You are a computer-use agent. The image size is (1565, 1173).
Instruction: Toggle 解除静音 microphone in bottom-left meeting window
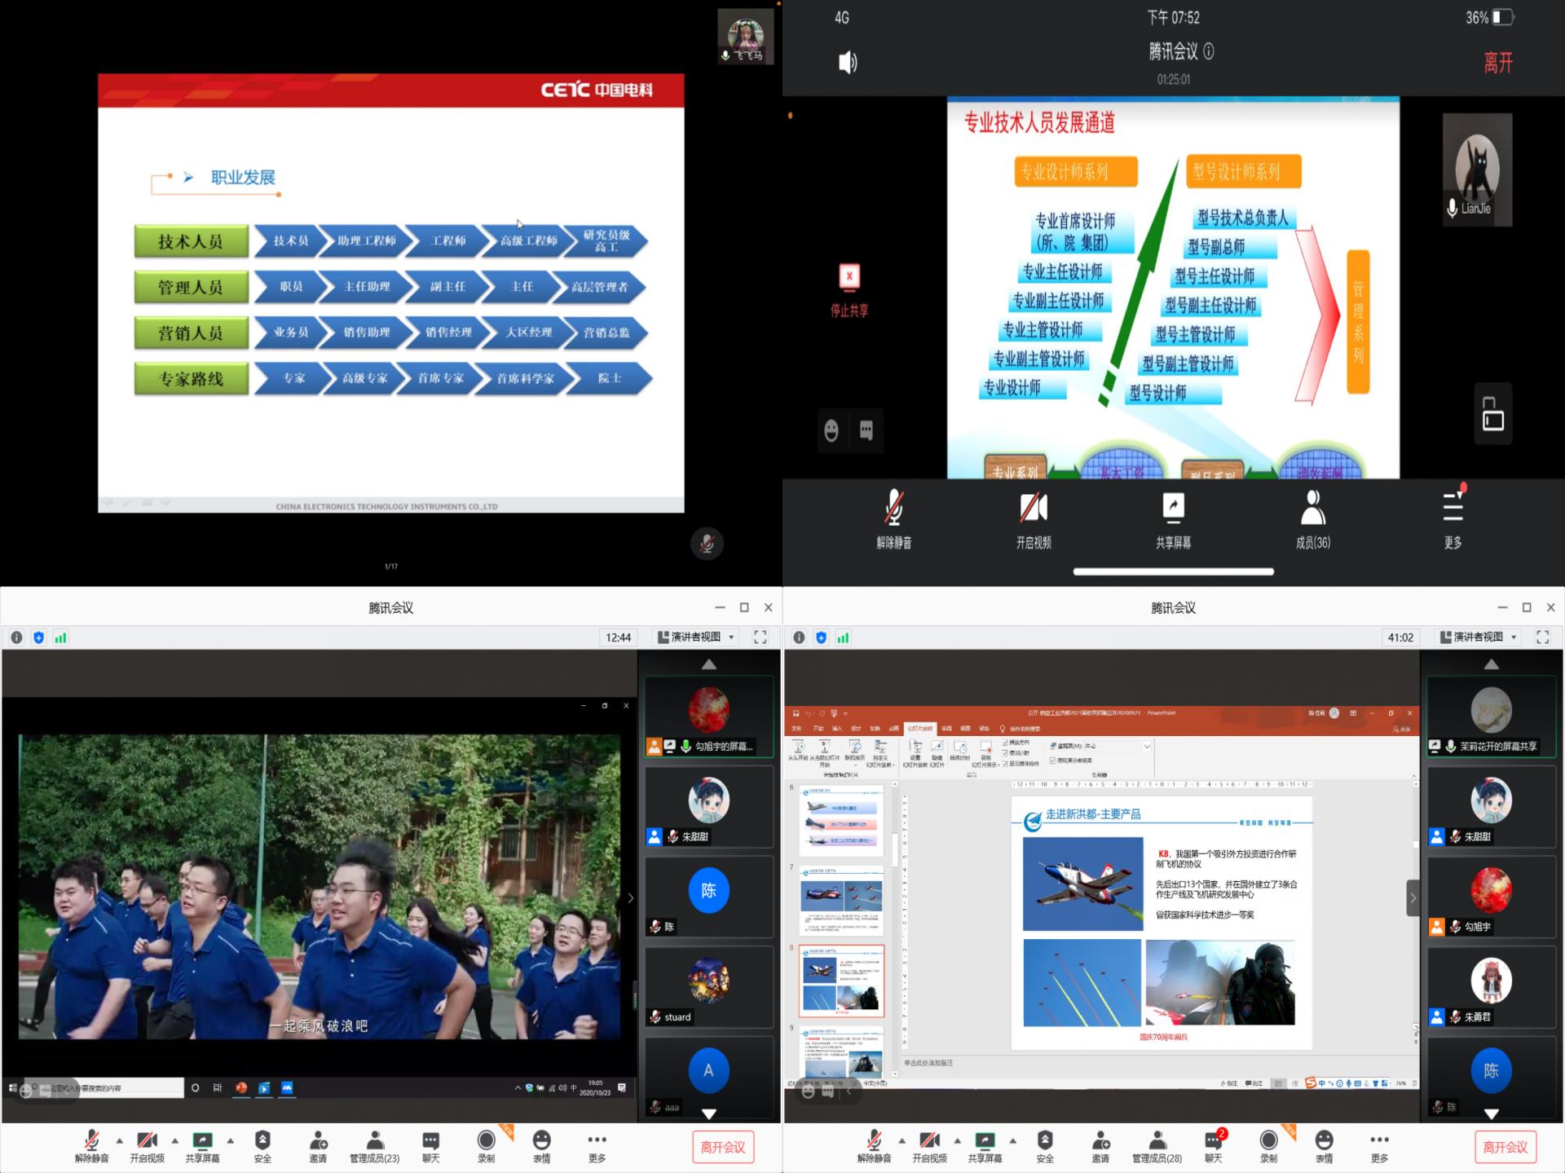[91, 1140]
